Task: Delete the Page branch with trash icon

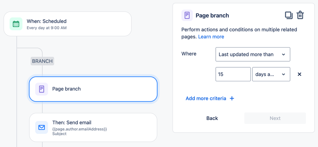Action: coord(300,15)
